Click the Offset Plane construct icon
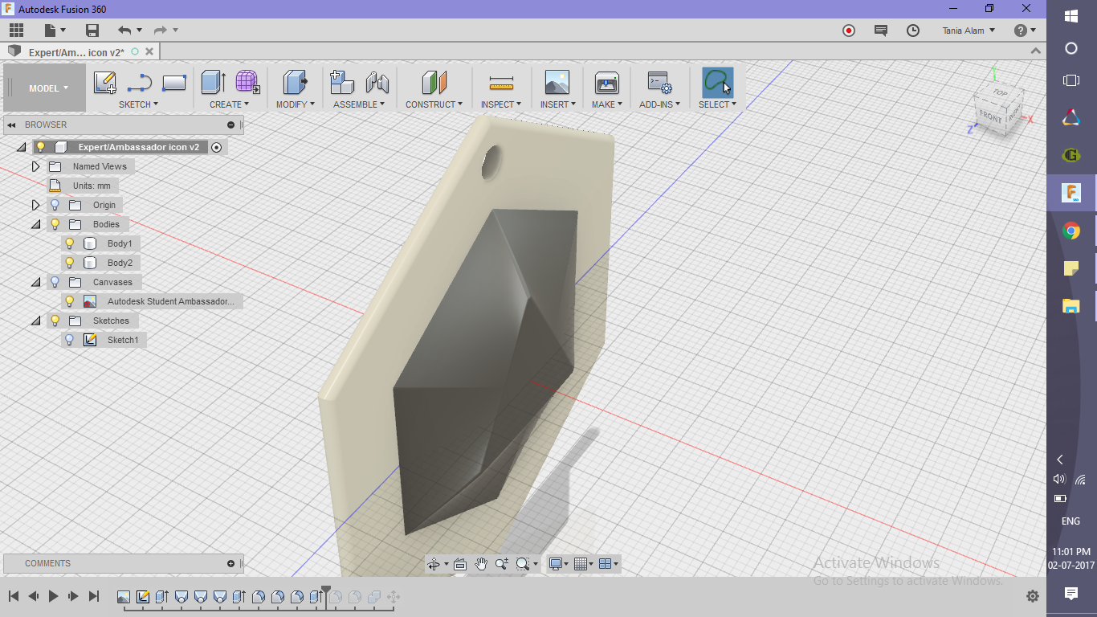Viewport: 1097px width, 617px height. [x=434, y=83]
